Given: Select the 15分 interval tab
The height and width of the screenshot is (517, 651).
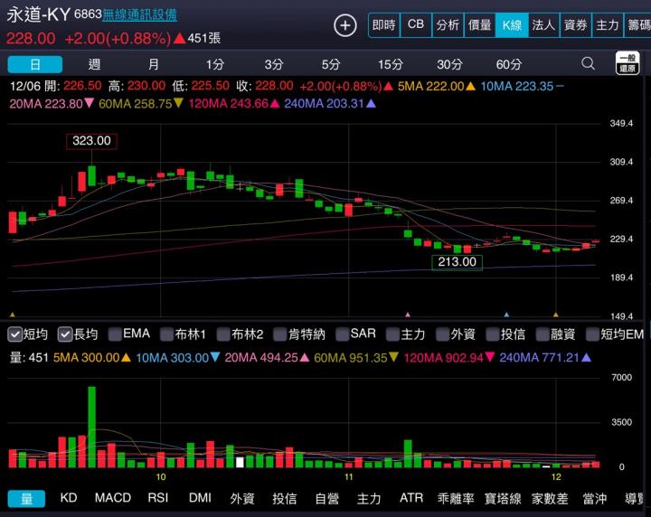Looking at the screenshot, I should [x=391, y=64].
